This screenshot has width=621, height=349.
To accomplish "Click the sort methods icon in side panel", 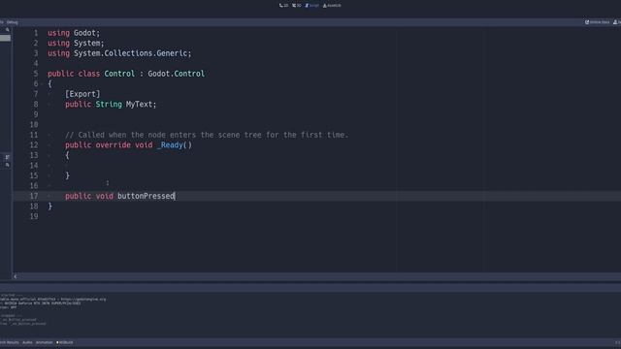I will point(7,157).
